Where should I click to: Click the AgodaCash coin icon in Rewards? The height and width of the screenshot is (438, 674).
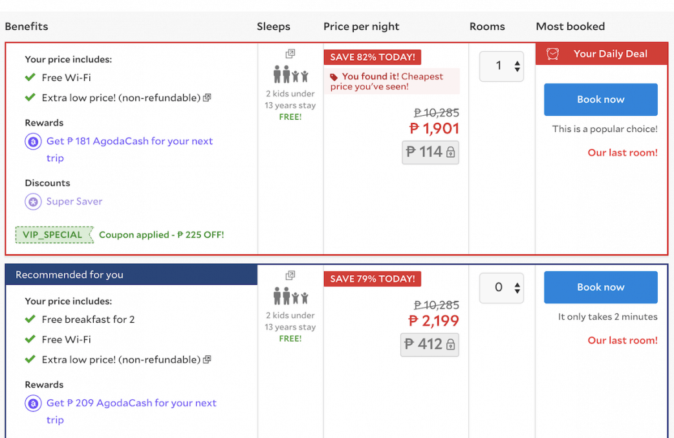click(x=33, y=141)
